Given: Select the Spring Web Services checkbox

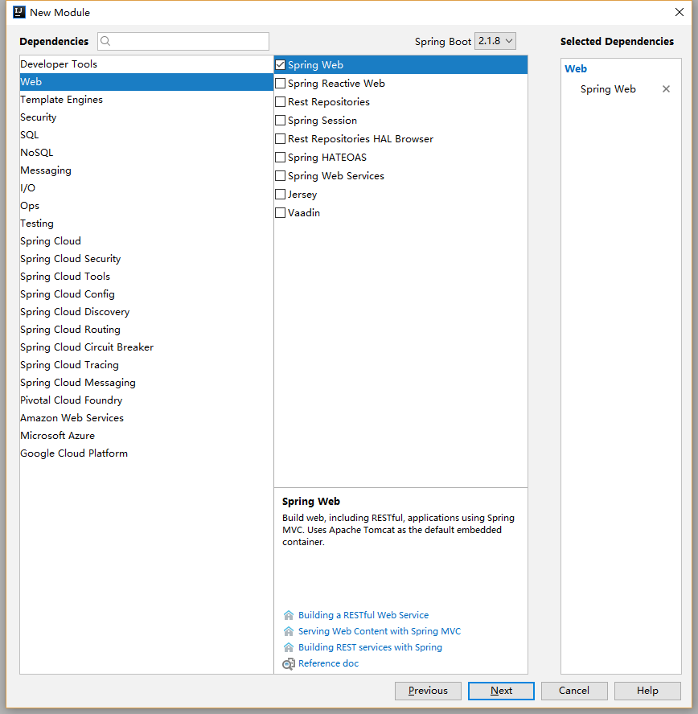Looking at the screenshot, I should (281, 176).
